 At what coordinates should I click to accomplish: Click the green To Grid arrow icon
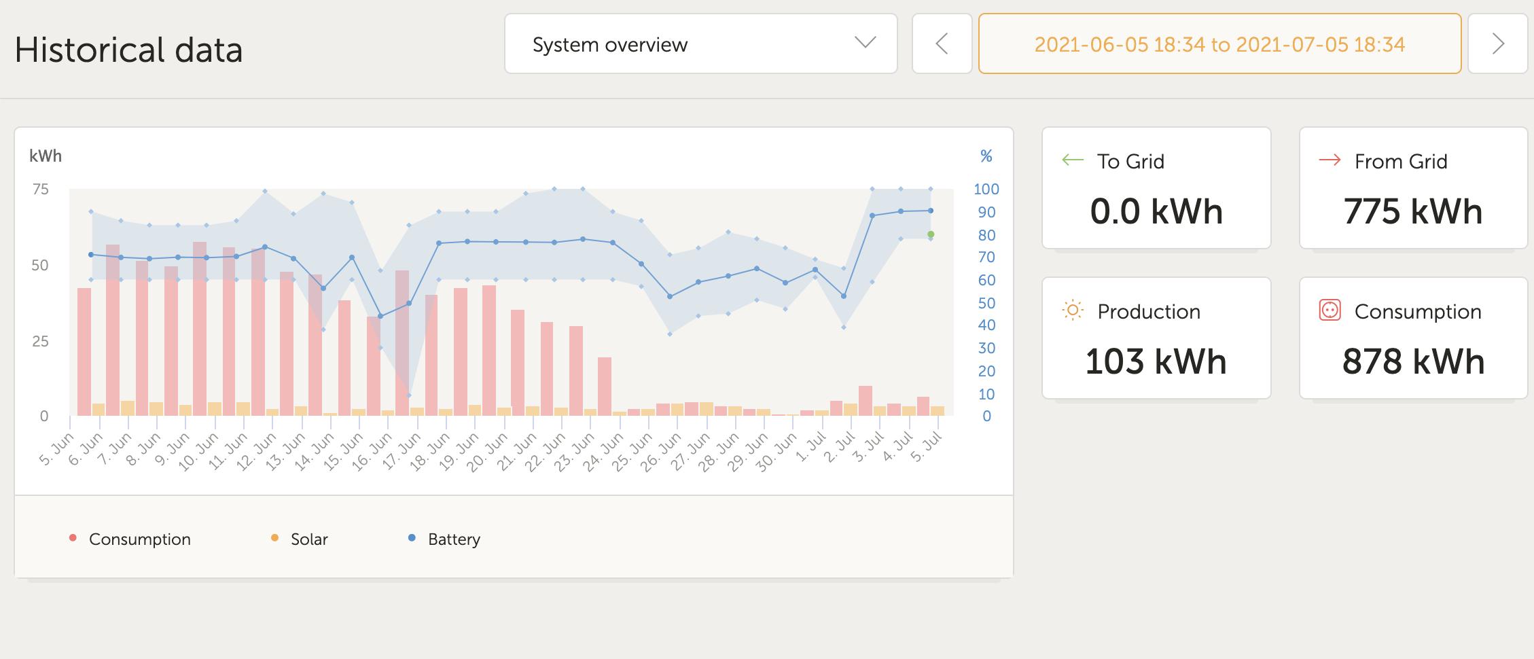click(1072, 160)
